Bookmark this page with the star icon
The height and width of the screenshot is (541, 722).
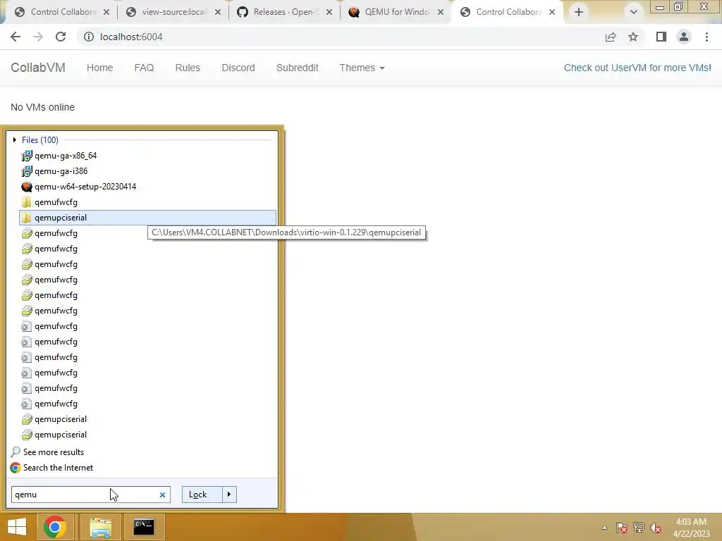tap(633, 37)
